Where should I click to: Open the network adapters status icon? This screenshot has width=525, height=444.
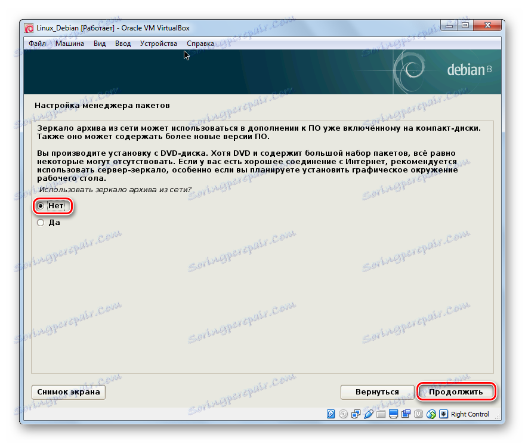click(x=356, y=414)
